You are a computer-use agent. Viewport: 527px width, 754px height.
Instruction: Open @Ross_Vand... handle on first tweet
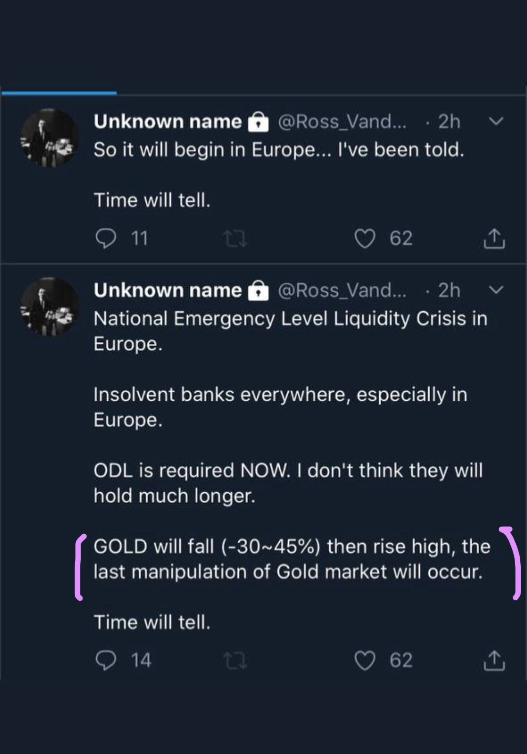click(342, 122)
